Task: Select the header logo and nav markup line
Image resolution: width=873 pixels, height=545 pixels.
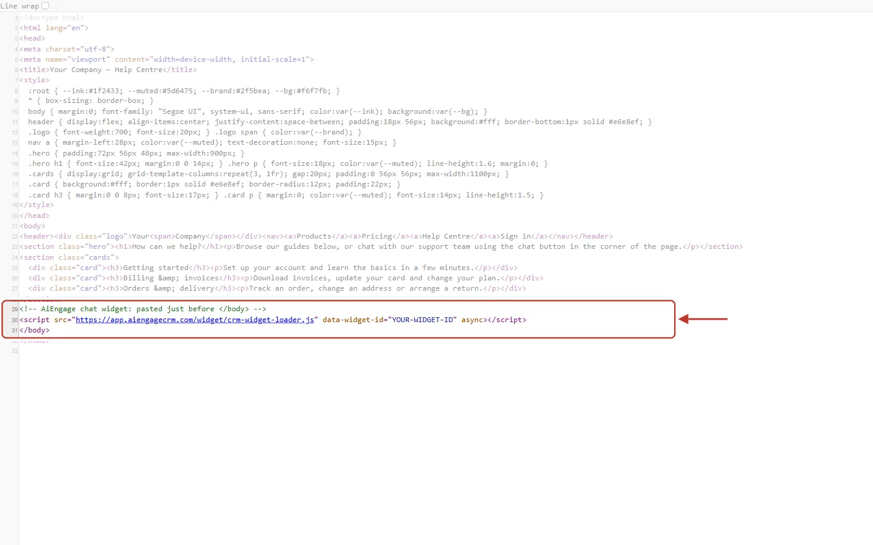Action: click(316, 236)
